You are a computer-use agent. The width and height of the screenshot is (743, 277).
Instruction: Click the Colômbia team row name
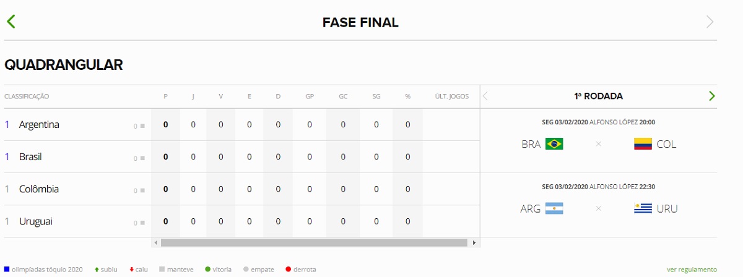(39, 189)
